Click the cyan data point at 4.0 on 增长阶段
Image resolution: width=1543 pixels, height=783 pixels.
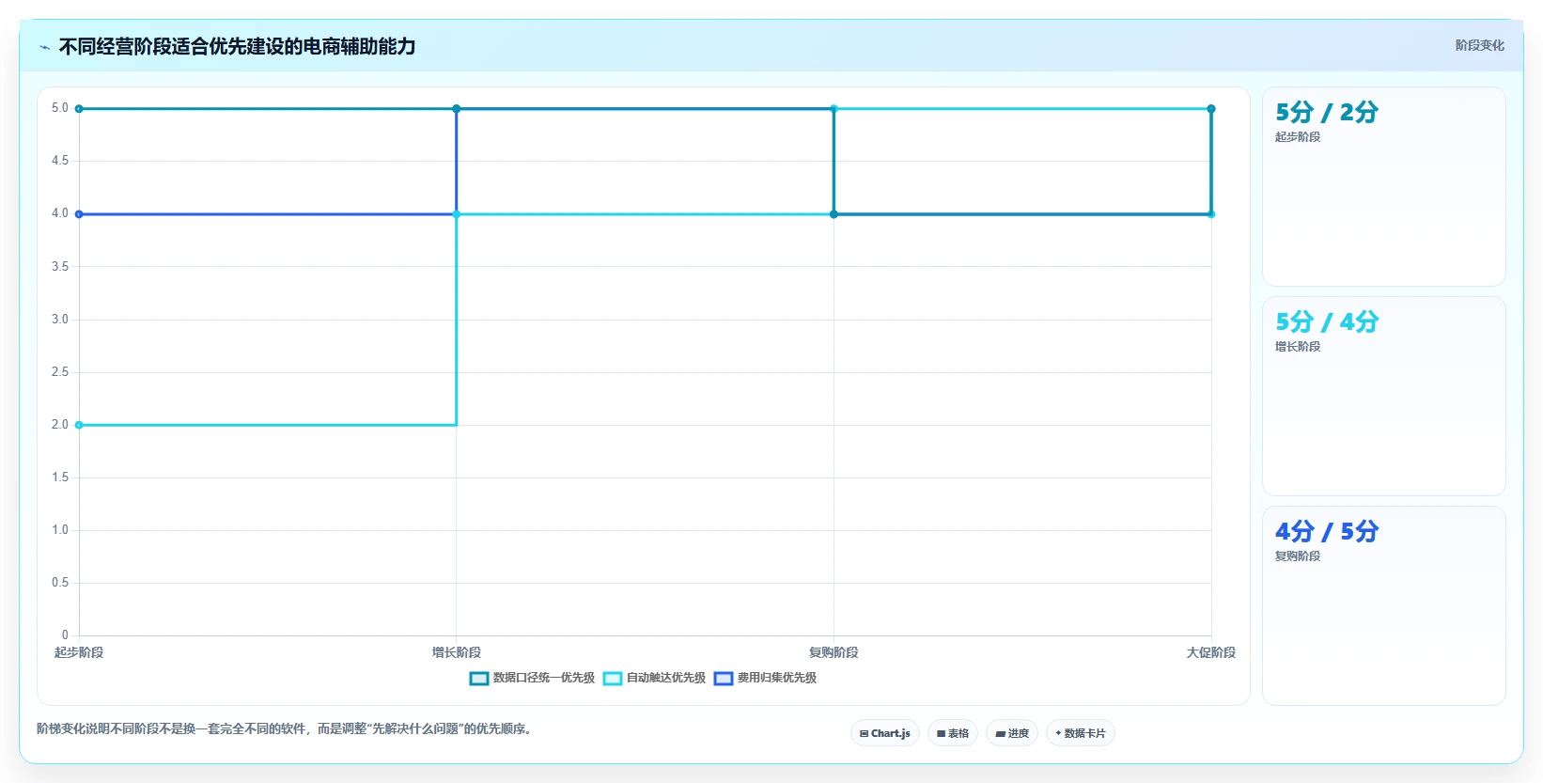[457, 214]
